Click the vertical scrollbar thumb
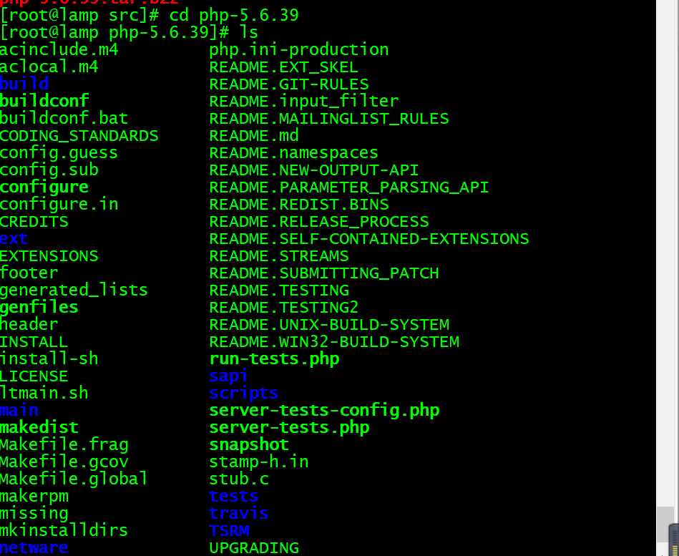This screenshot has height=556, width=679. click(x=665, y=524)
